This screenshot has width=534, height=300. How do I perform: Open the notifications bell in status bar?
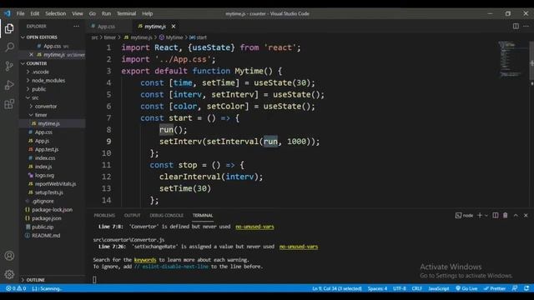click(x=526, y=288)
